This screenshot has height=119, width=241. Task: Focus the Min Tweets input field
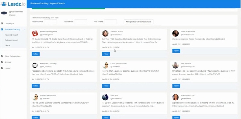tap(110, 22)
